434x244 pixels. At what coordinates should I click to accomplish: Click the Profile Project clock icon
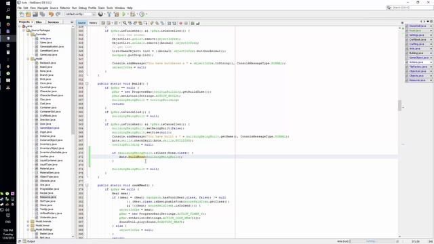(142, 14)
